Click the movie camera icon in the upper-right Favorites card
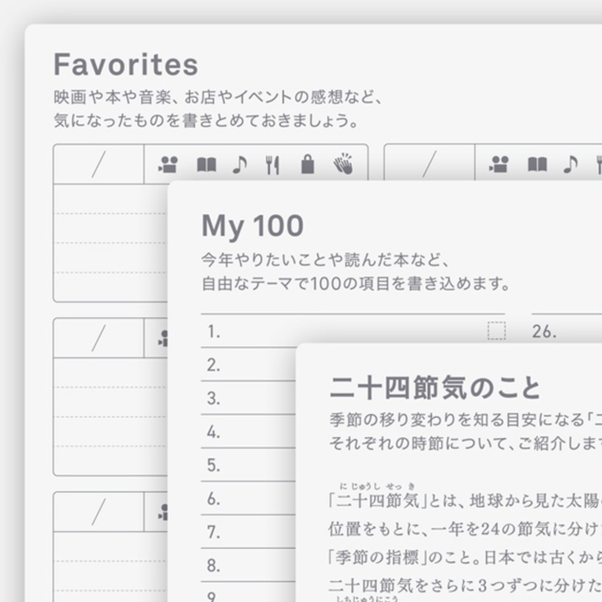 pos(499,165)
